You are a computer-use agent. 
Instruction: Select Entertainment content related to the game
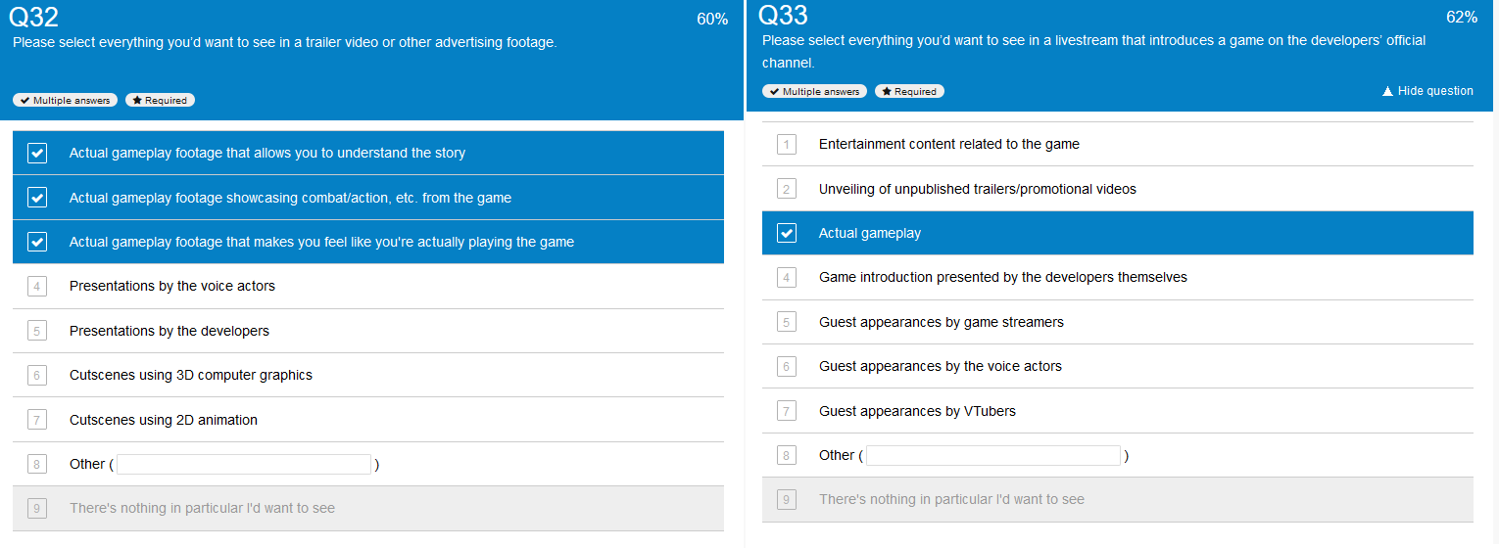[x=1118, y=144]
